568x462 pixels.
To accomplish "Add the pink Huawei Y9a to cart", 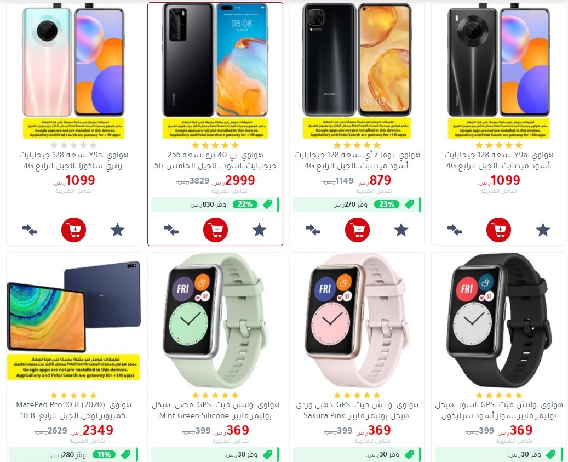I will point(73,230).
